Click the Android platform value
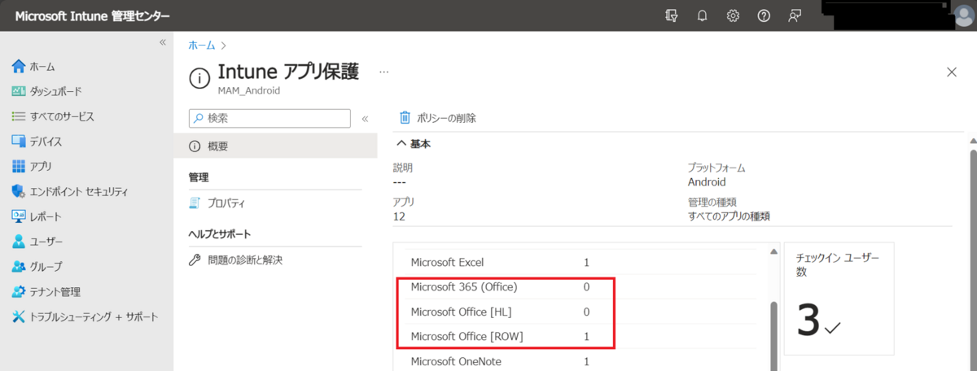 pyautogui.click(x=707, y=182)
